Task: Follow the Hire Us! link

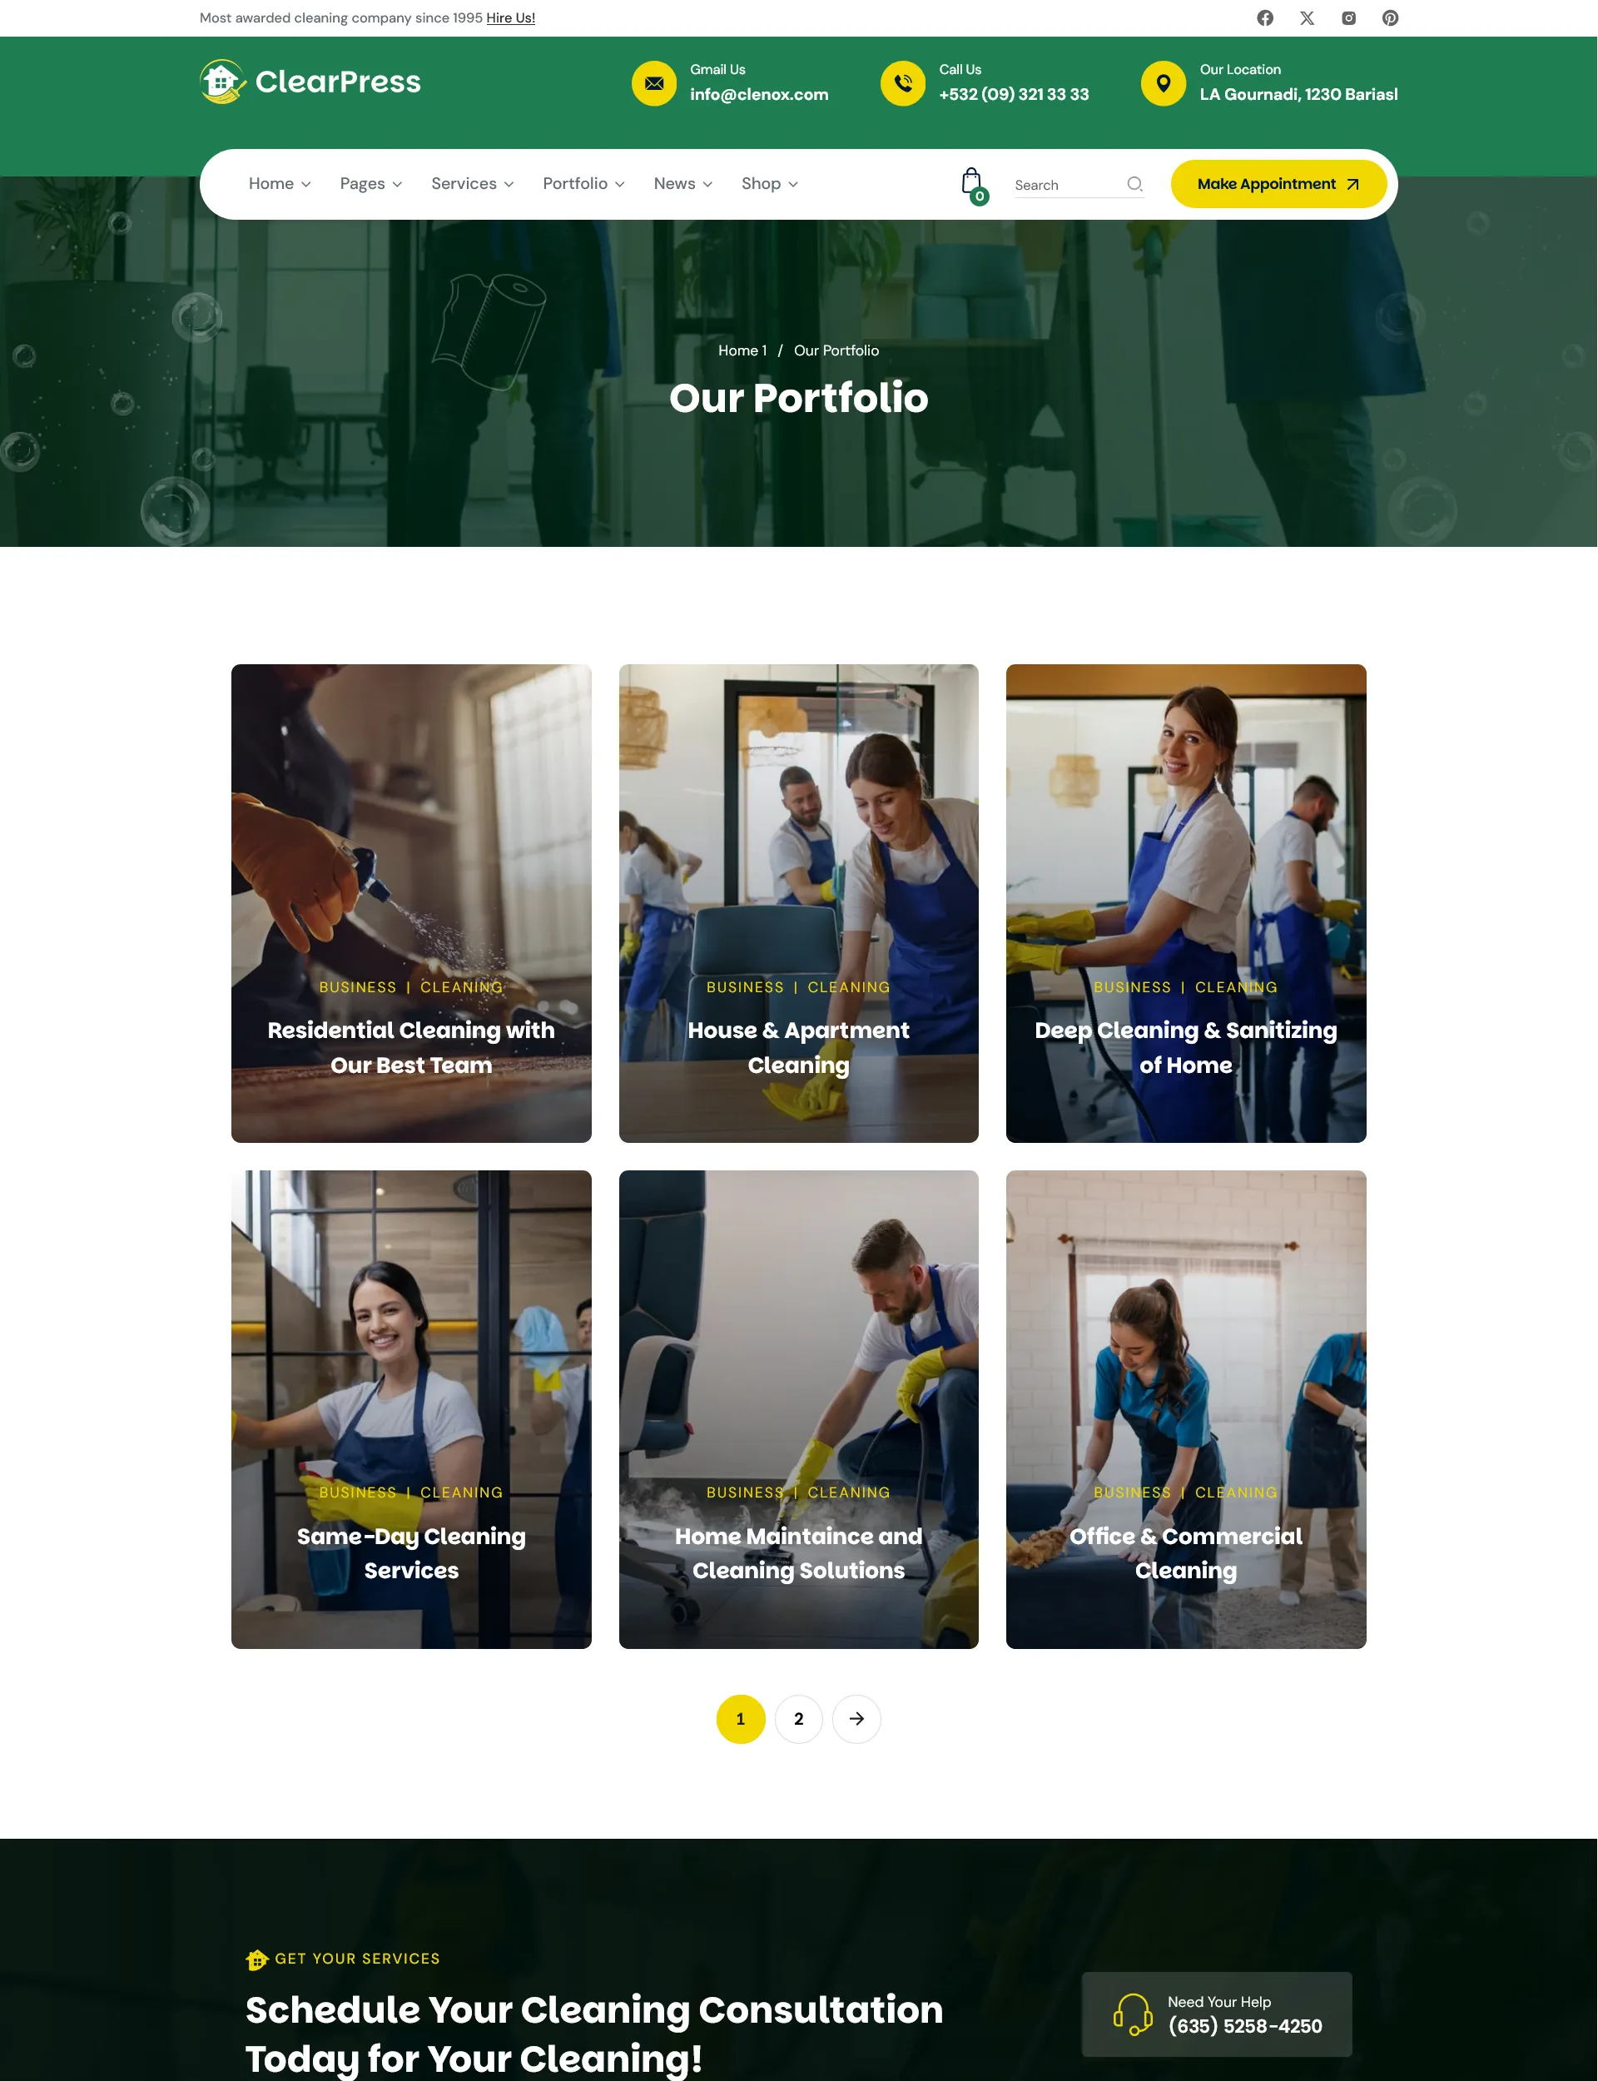Action: (x=511, y=18)
